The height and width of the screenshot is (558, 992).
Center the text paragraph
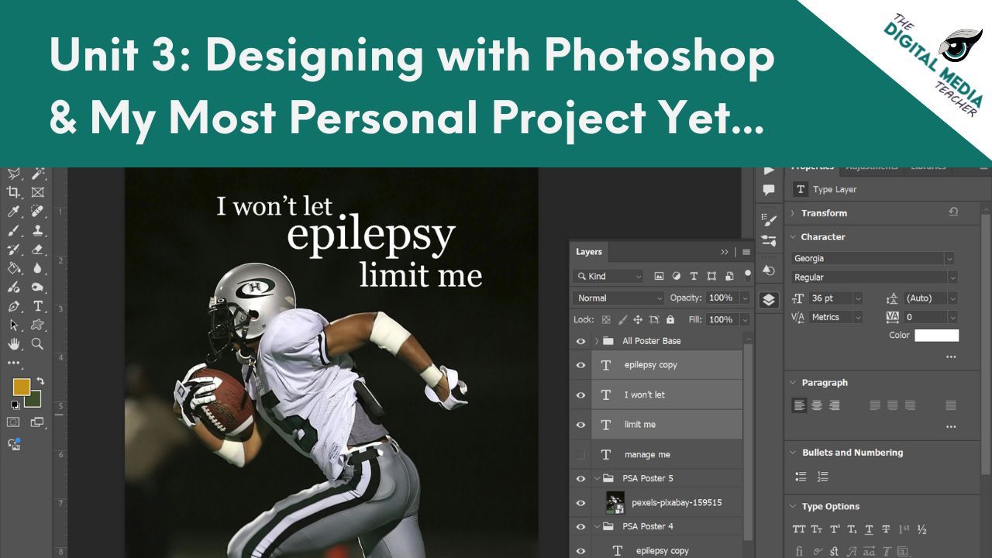pos(817,405)
